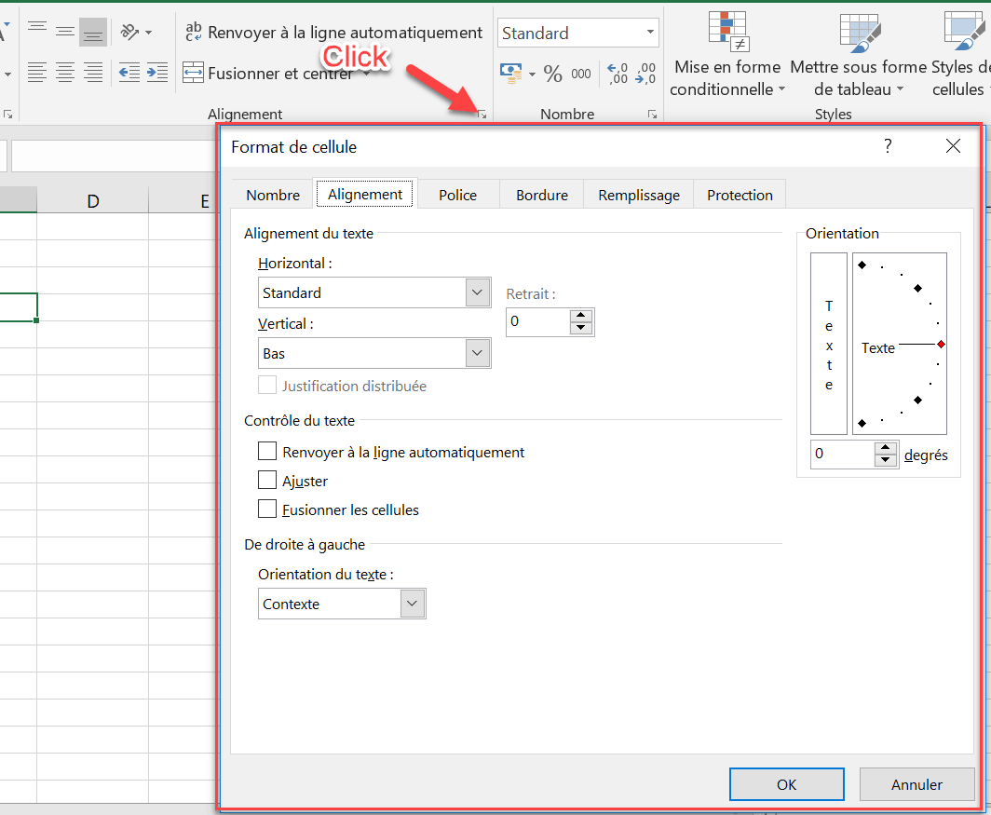Image resolution: width=991 pixels, height=815 pixels.
Task: Enable Renvoyer à la ligne automatiquement checkbox
Action: 267,452
